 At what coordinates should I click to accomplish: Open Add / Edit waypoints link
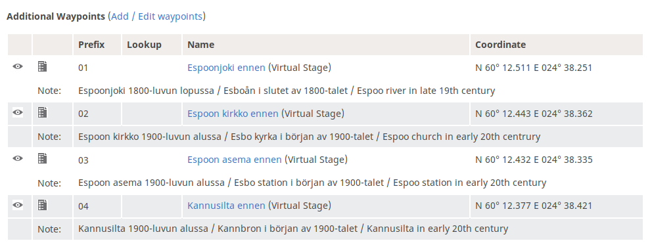[x=156, y=16]
